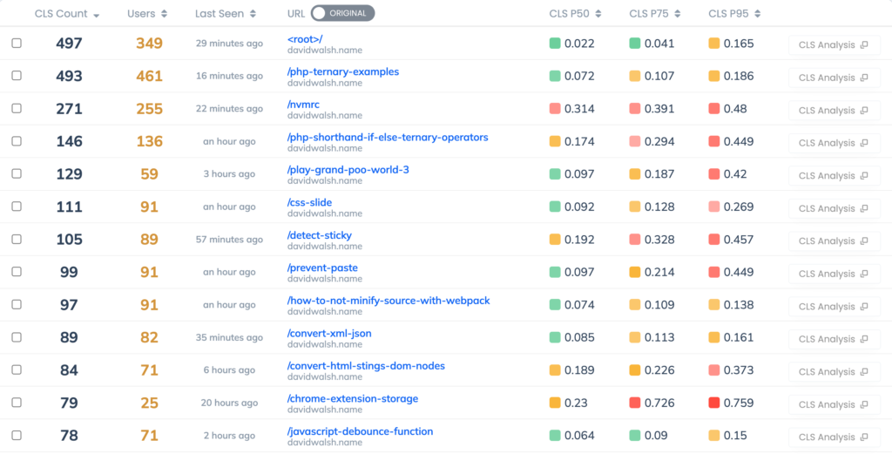Sort table by CLS P75 icon

[678, 14]
